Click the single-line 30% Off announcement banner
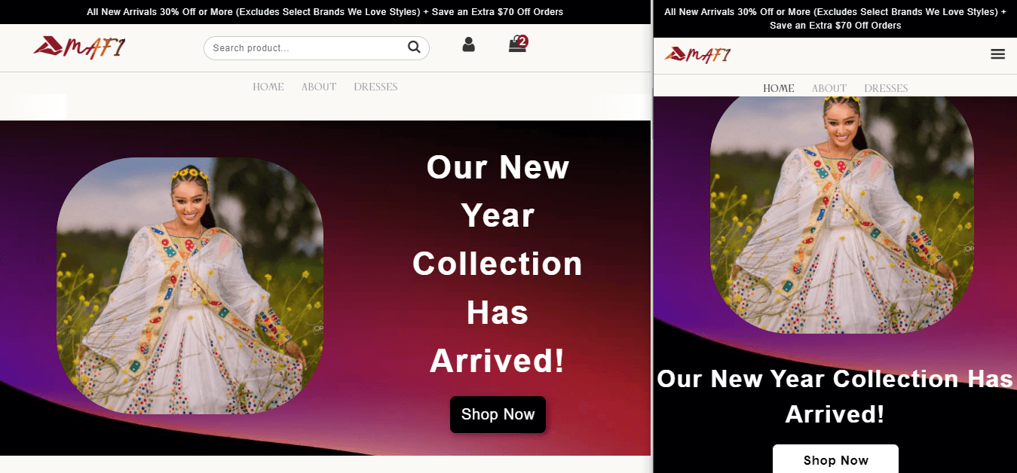The image size is (1017, 473). 325,12
